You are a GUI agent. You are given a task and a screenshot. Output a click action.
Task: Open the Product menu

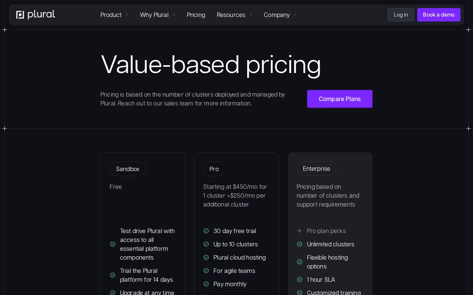click(x=111, y=15)
